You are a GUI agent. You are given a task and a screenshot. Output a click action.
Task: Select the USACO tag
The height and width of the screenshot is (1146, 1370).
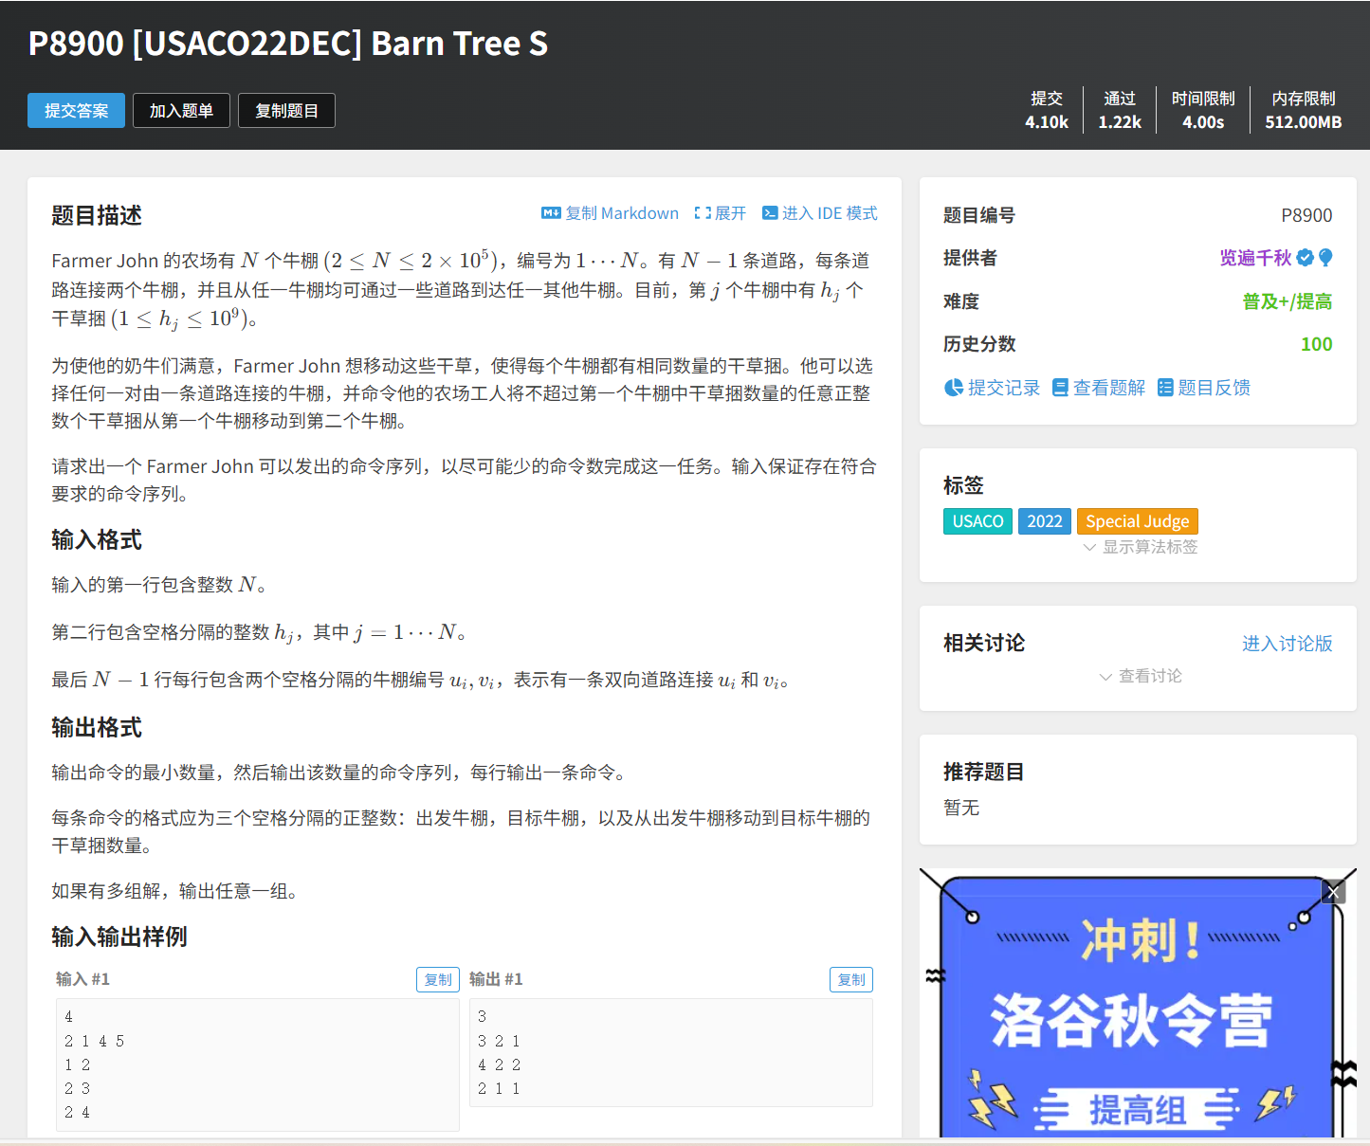click(x=977, y=521)
